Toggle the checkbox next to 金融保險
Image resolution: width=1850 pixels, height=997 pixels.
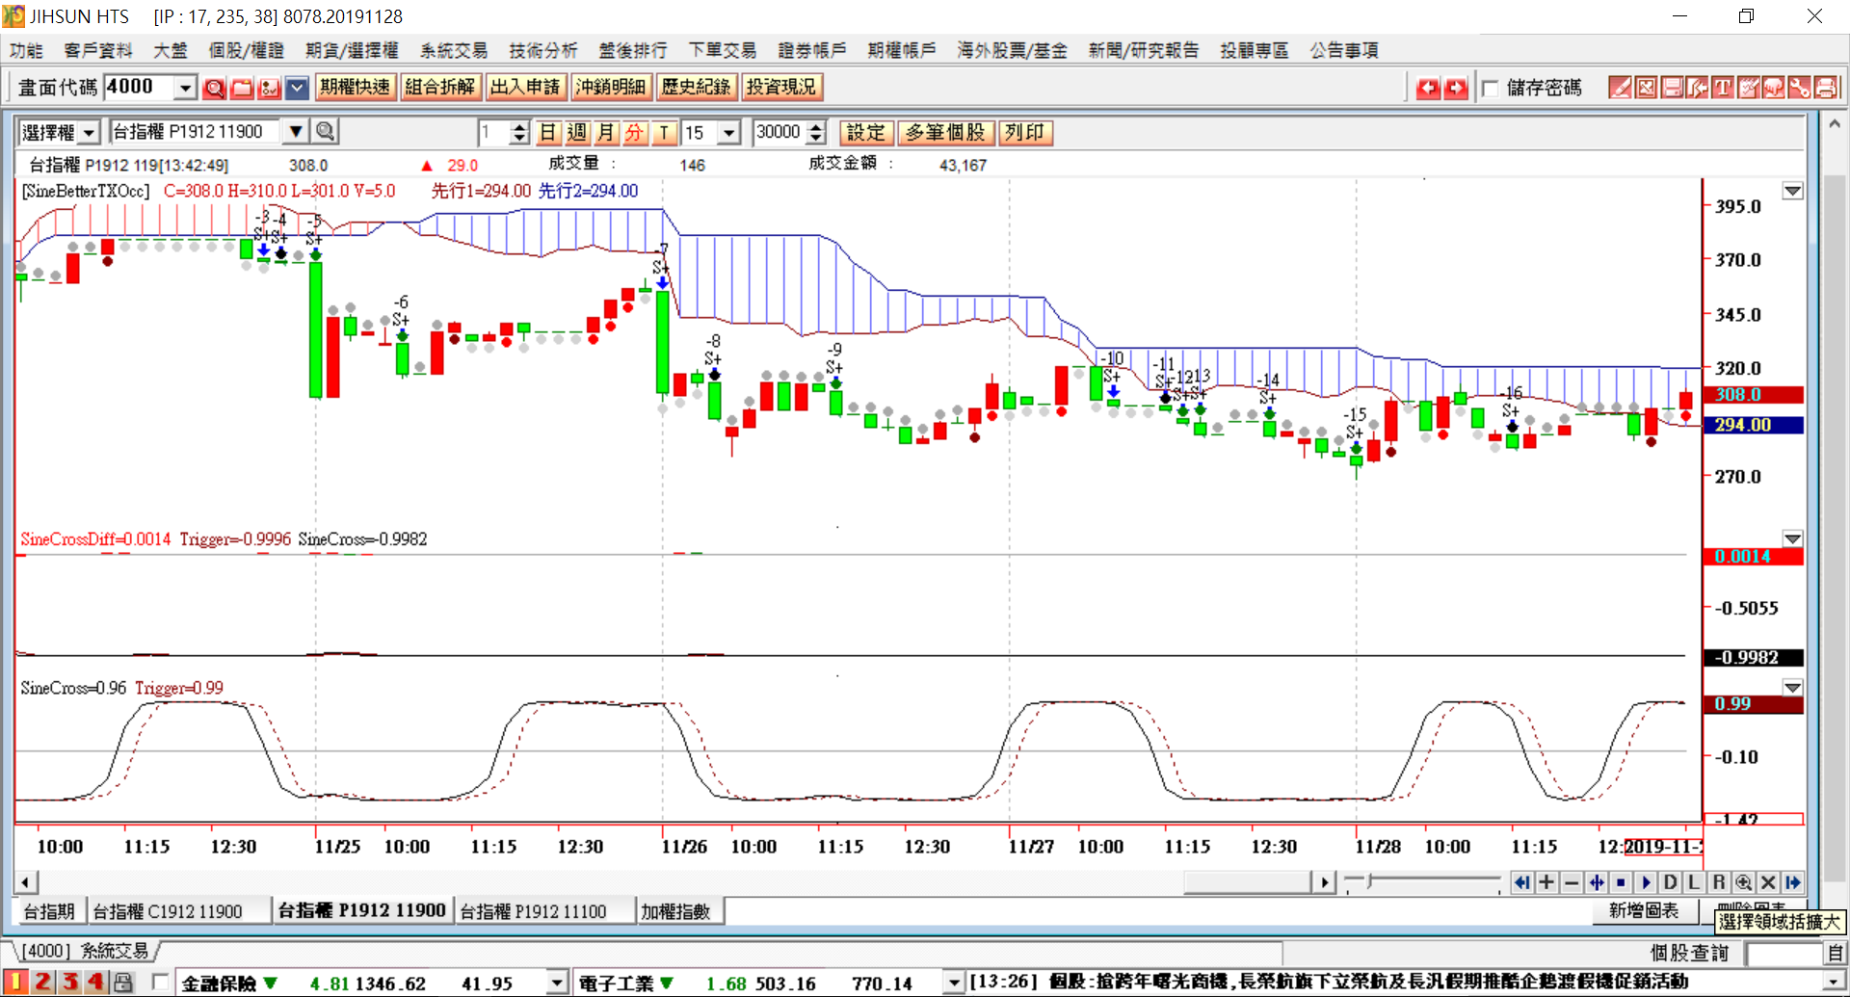pos(161,983)
